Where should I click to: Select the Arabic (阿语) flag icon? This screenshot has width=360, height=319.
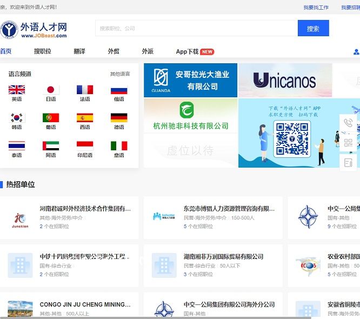51,146
